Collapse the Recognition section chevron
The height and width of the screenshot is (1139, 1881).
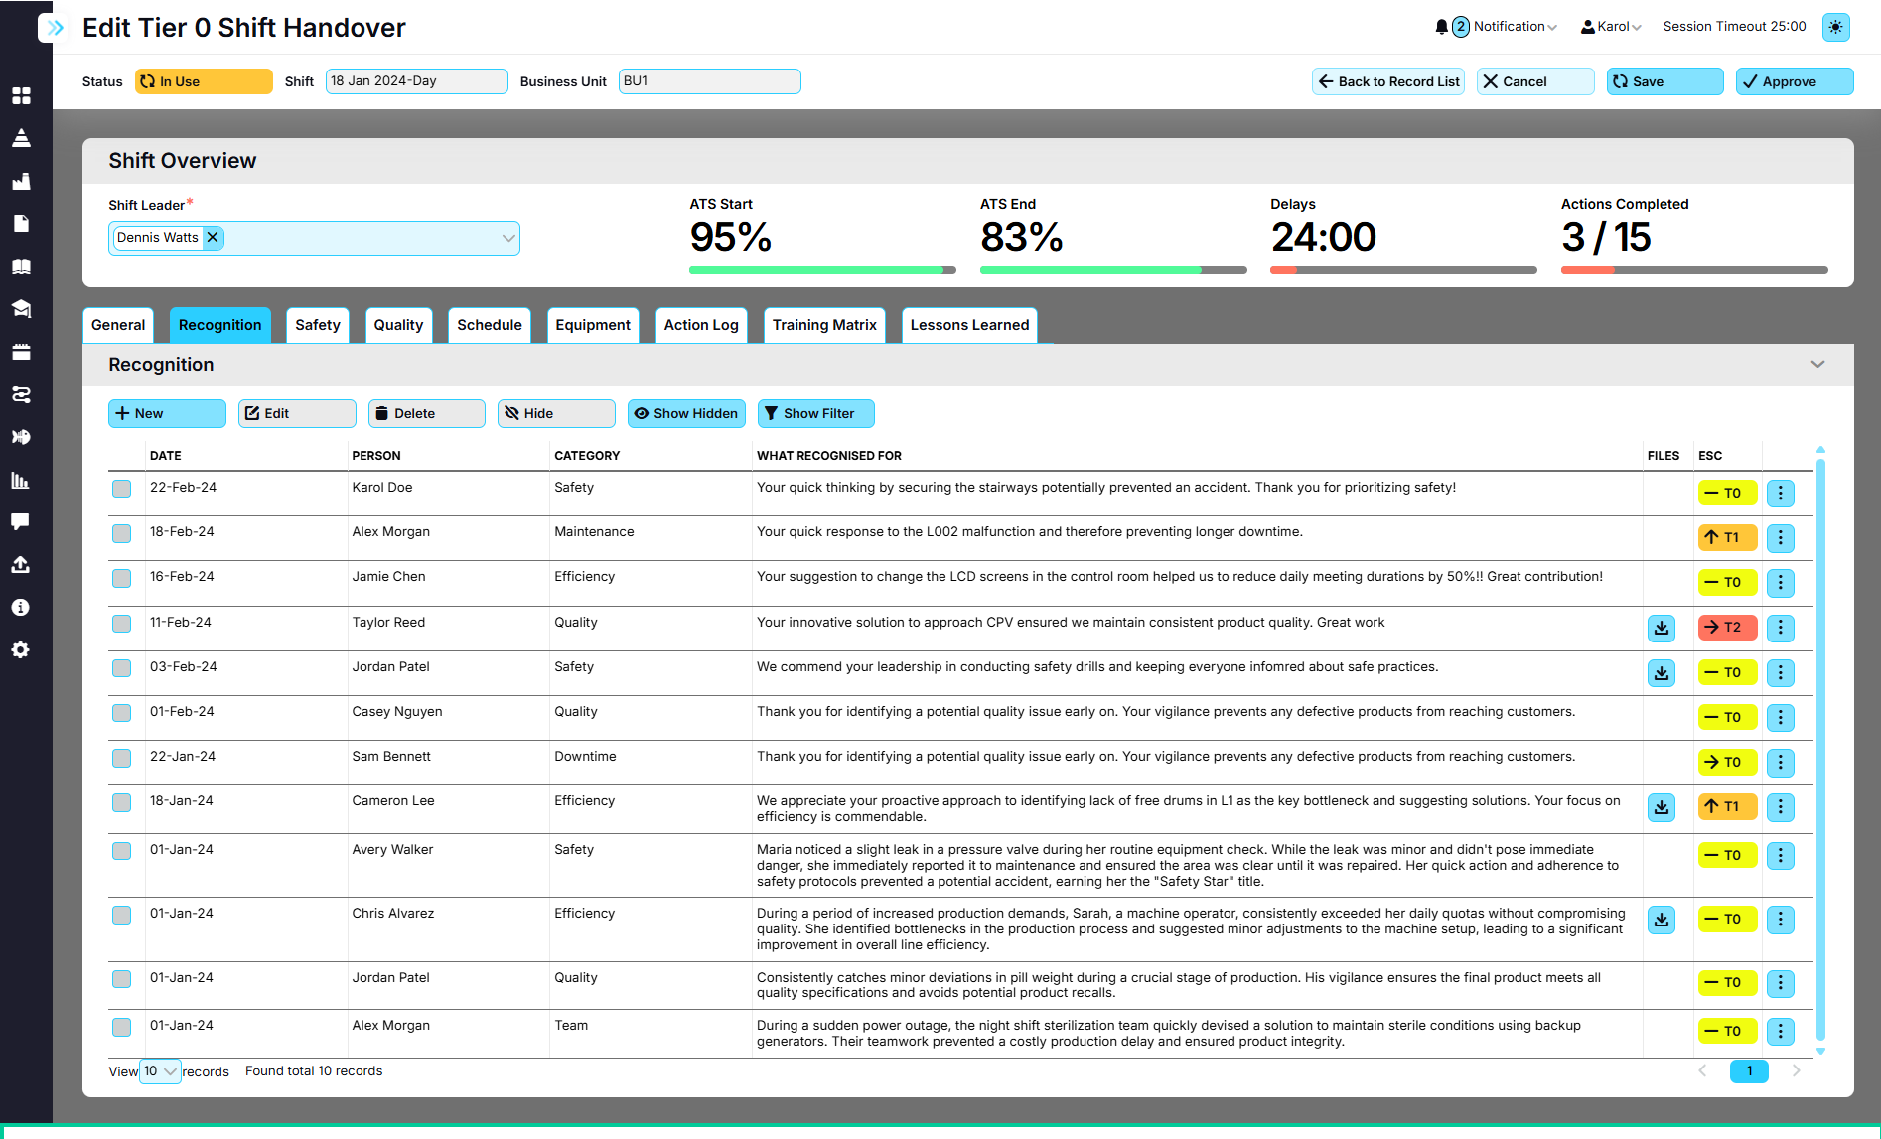(1817, 364)
